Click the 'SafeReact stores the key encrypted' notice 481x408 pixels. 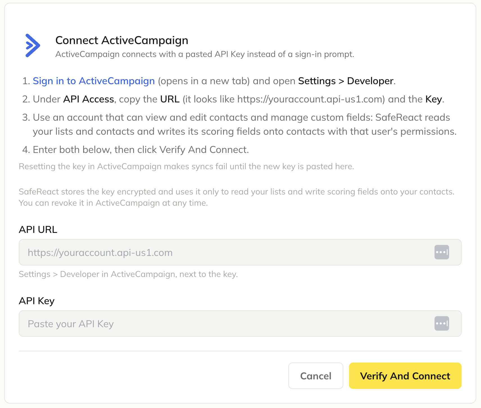tap(237, 197)
